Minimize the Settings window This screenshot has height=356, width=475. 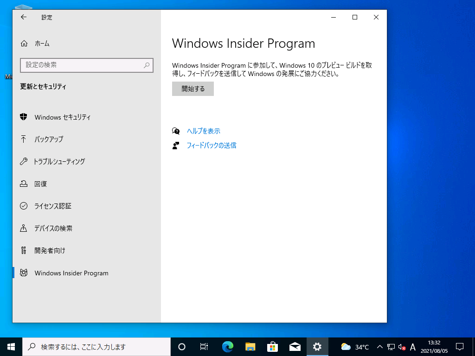click(x=334, y=17)
